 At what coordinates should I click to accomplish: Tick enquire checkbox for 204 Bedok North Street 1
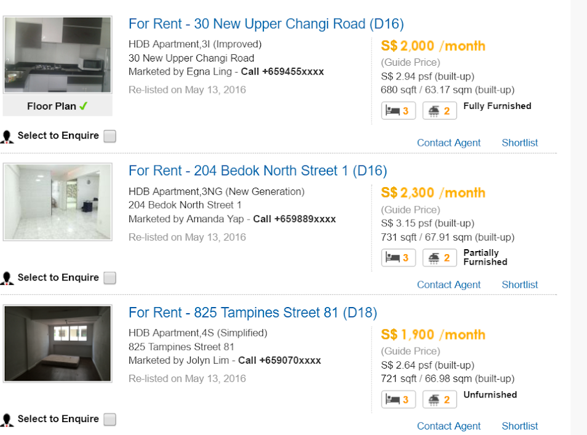(110, 278)
